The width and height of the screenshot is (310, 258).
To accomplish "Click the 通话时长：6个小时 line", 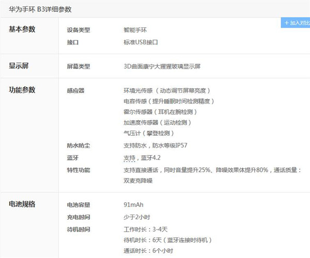I will (148, 251).
